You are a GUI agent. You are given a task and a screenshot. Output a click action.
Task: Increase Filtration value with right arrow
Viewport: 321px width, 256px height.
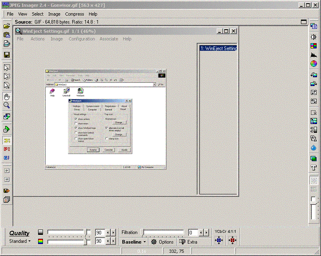pos(206,232)
